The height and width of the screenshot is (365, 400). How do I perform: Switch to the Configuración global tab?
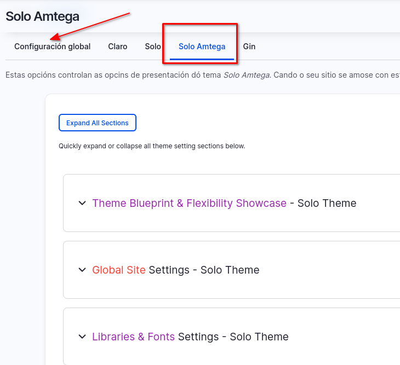click(53, 47)
